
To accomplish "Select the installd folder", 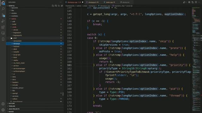I will (x=35, y=52).
